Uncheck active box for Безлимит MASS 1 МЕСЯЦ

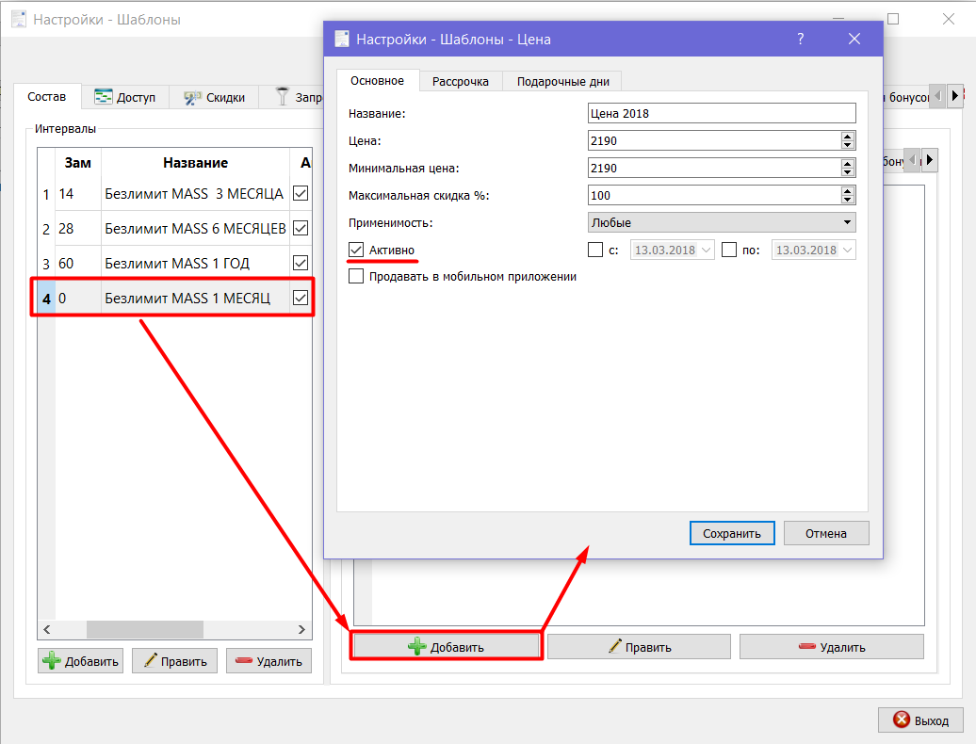point(301,298)
